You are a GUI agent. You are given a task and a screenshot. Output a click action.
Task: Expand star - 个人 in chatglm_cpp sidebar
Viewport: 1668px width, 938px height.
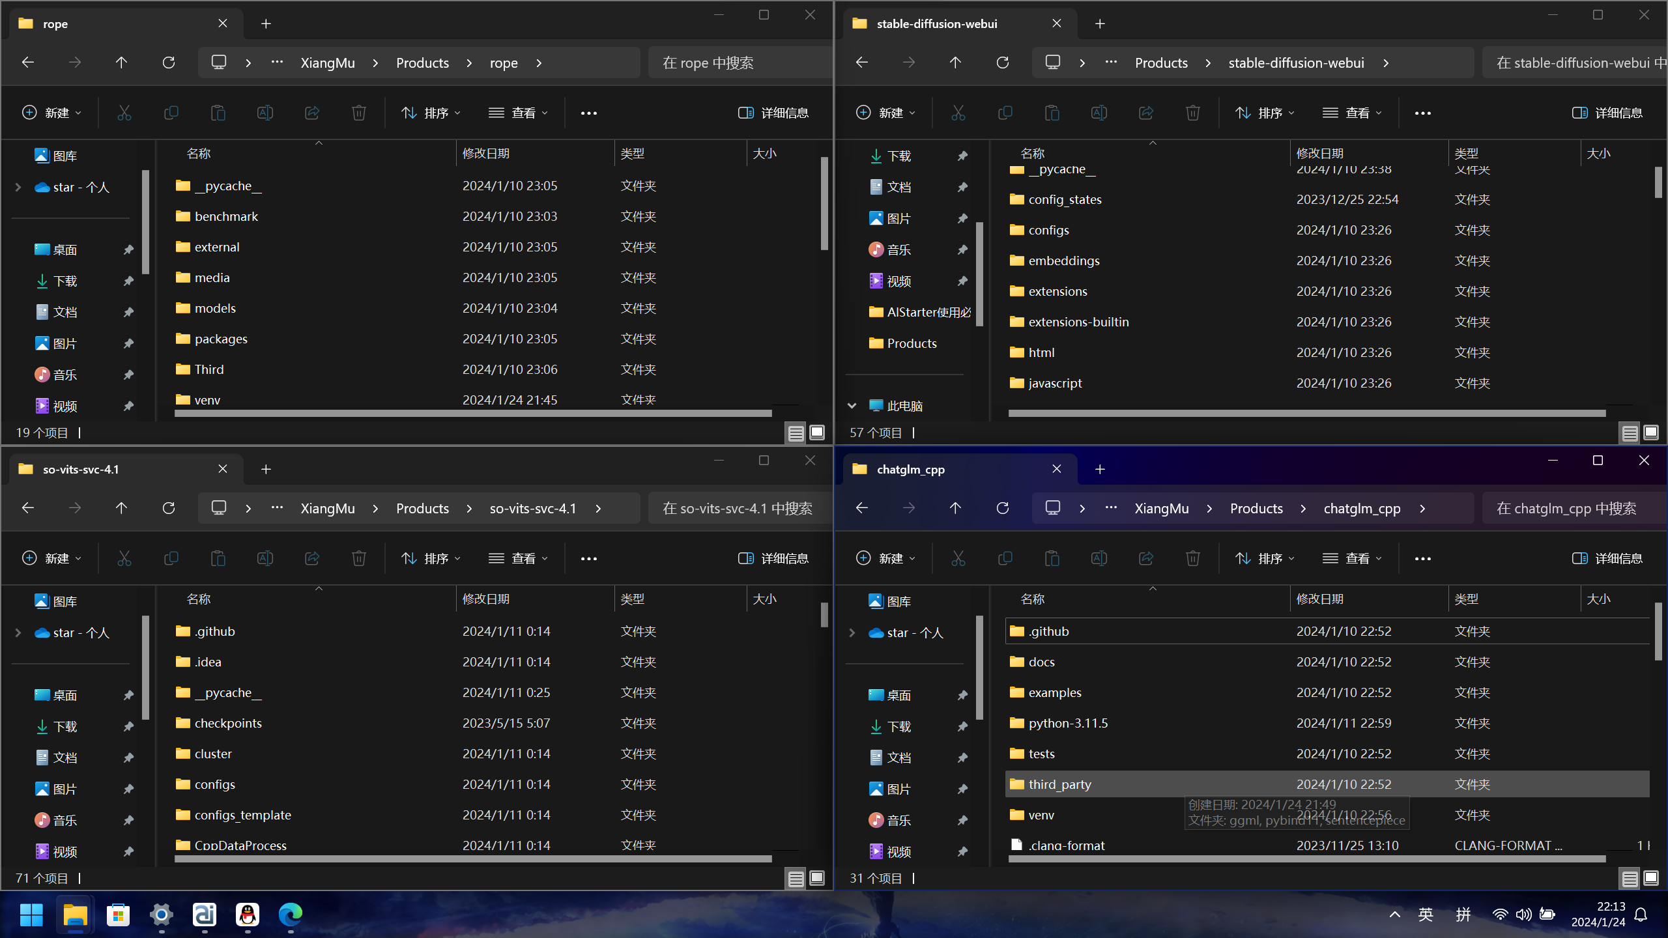pos(852,632)
